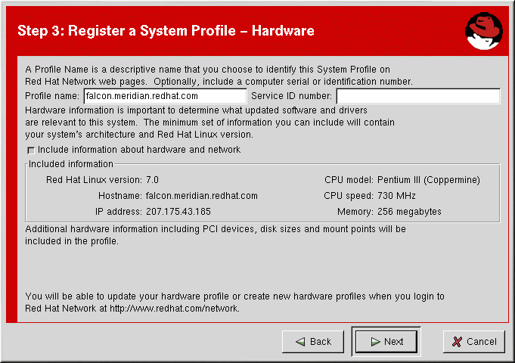Click the CPU model value Pentium III
515x363 pixels.
(x=428, y=180)
